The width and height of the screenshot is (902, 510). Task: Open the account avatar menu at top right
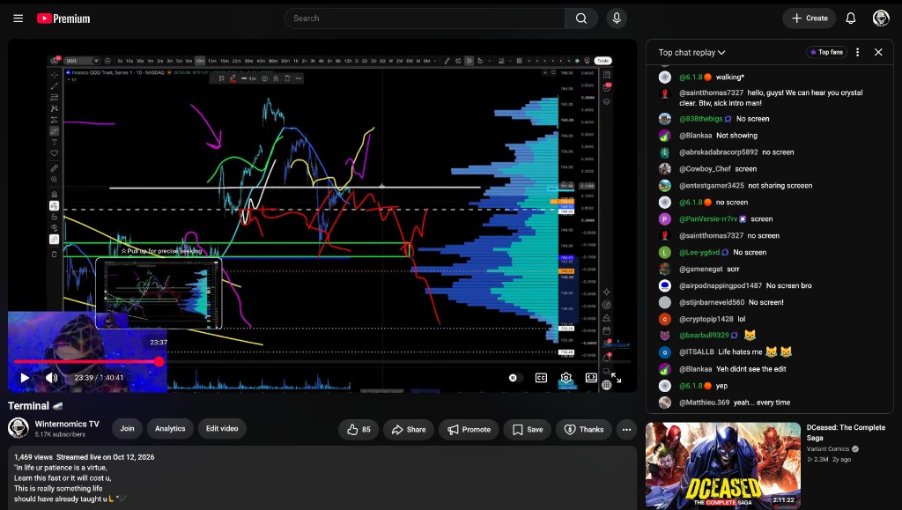[881, 18]
